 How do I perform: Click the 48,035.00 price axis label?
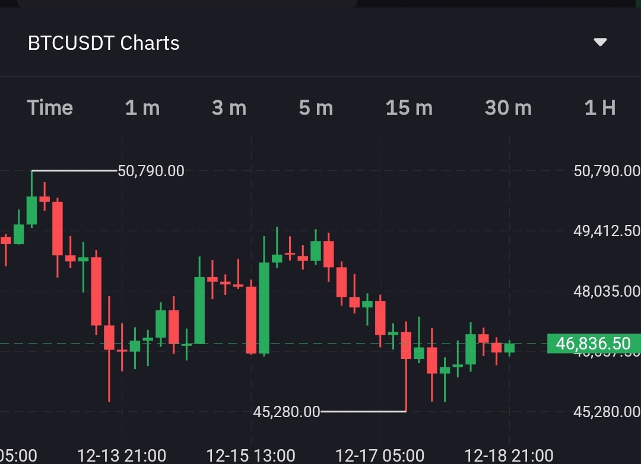(x=607, y=291)
